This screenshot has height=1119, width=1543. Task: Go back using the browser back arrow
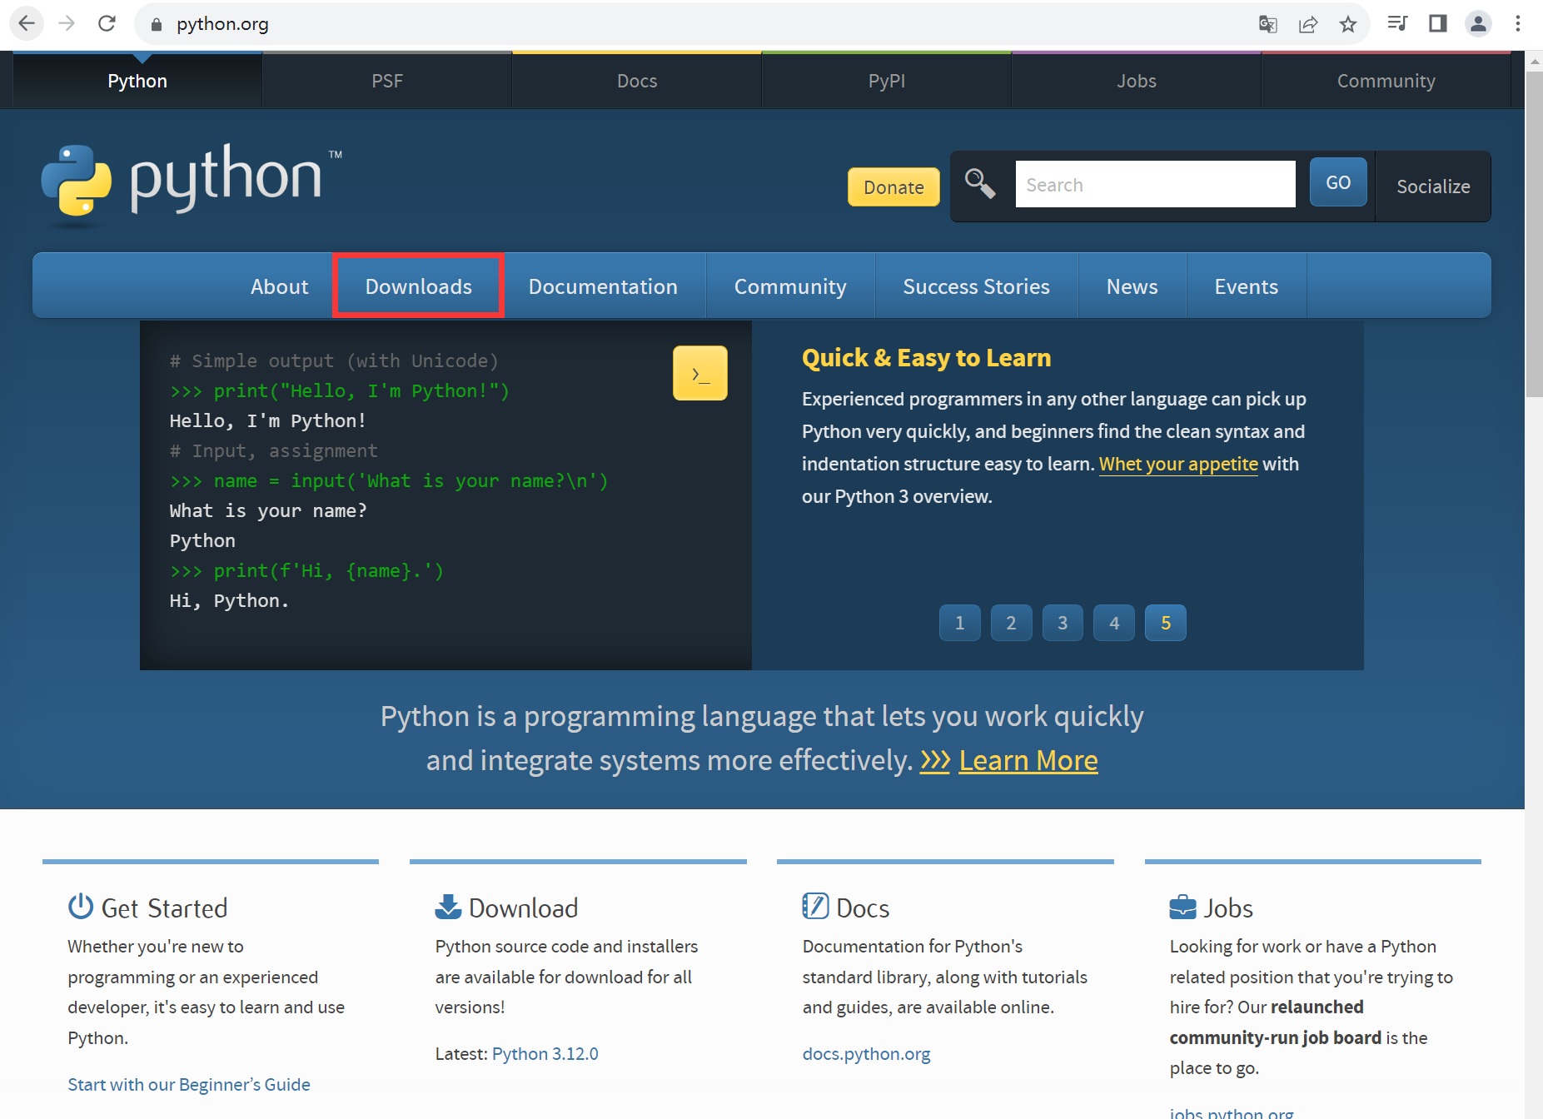26,23
